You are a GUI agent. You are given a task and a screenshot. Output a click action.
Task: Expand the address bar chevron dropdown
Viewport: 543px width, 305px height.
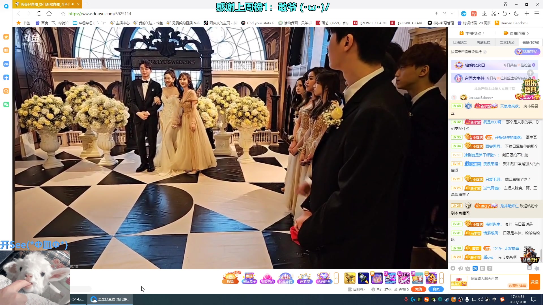(x=452, y=14)
